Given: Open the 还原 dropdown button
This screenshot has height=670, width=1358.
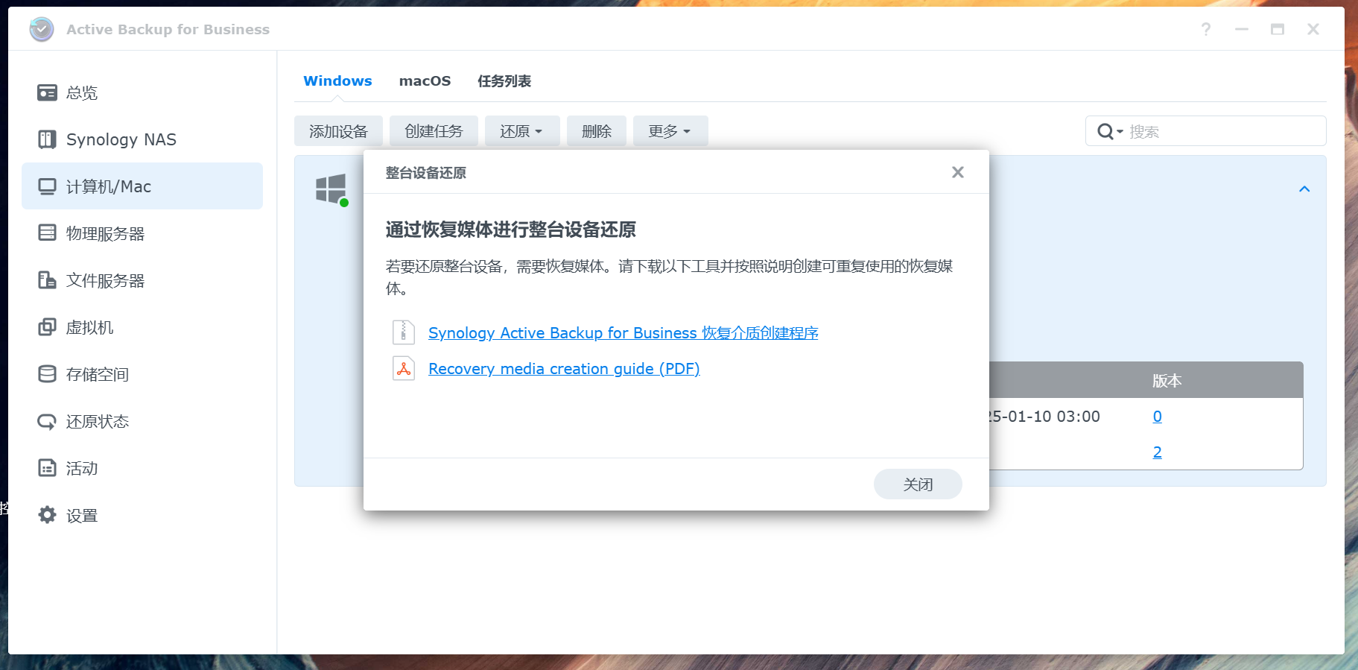Looking at the screenshot, I should click(x=521, y=131).
